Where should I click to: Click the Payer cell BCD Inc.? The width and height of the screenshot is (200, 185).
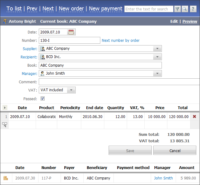point(72,178)
